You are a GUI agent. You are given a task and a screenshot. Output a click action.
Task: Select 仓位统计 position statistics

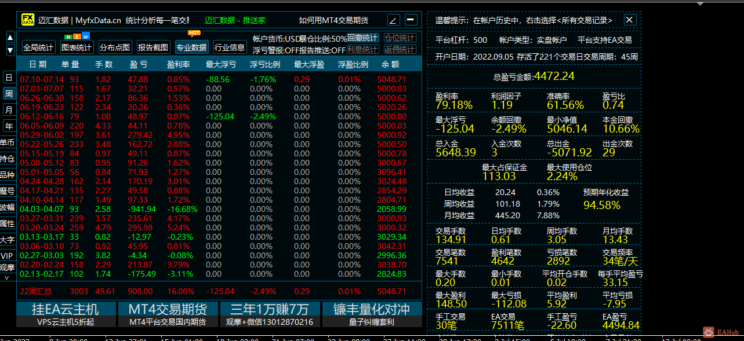pyautogui.click(x=400, y=38)
